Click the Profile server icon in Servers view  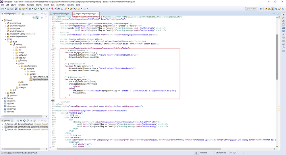[28, 120]
